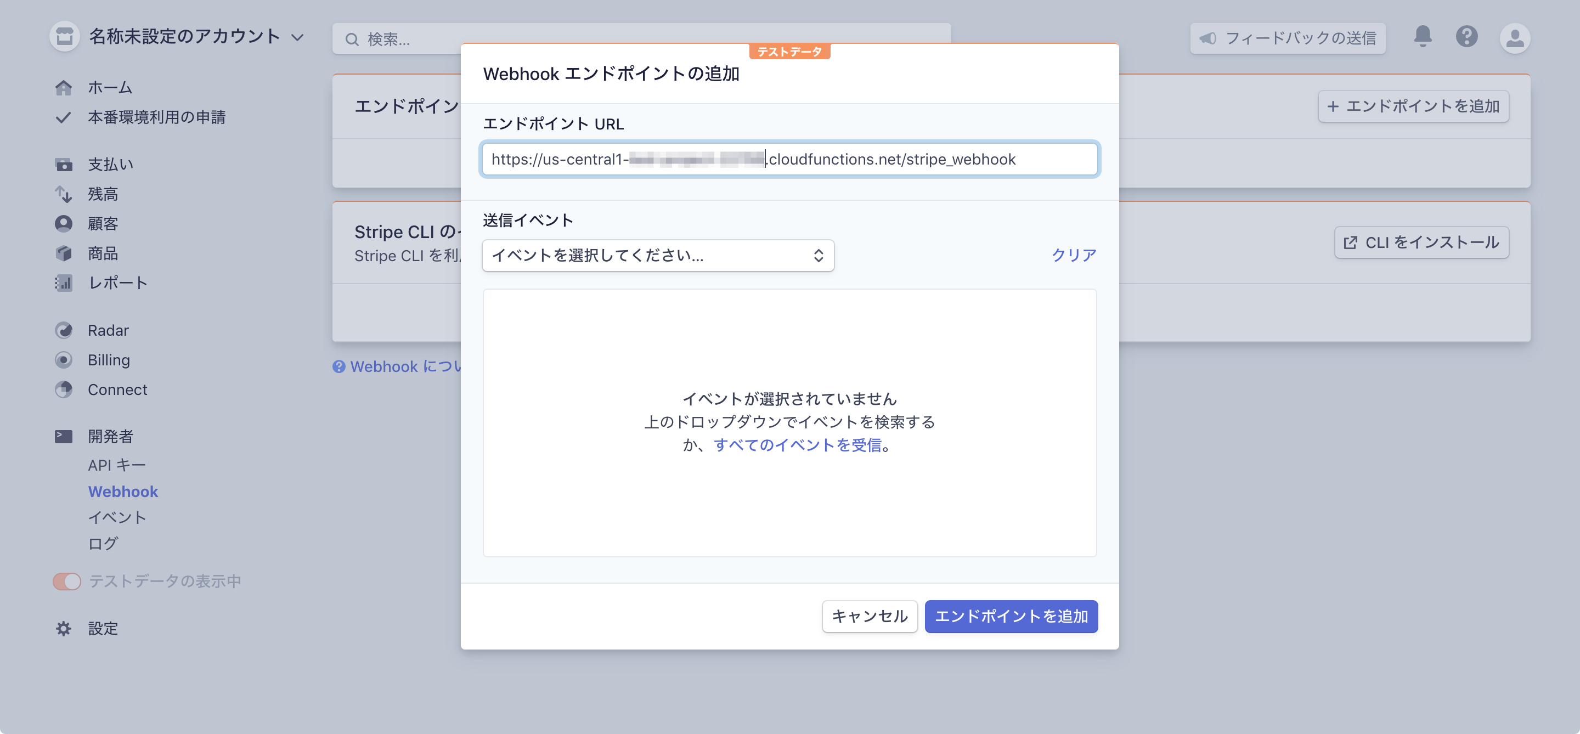Open the イベントを選択してください dropdown
Screen dimensions: 1580x734
(658, 255)
